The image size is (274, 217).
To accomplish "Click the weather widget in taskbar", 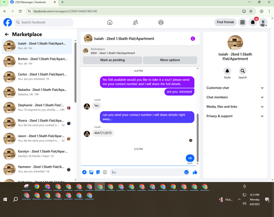I will coord(226,199).
